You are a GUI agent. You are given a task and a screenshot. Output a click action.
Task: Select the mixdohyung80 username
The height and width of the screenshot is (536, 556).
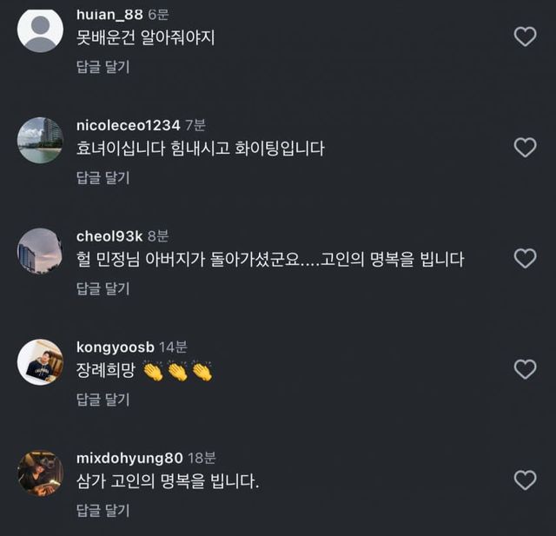tap(130, 458)
